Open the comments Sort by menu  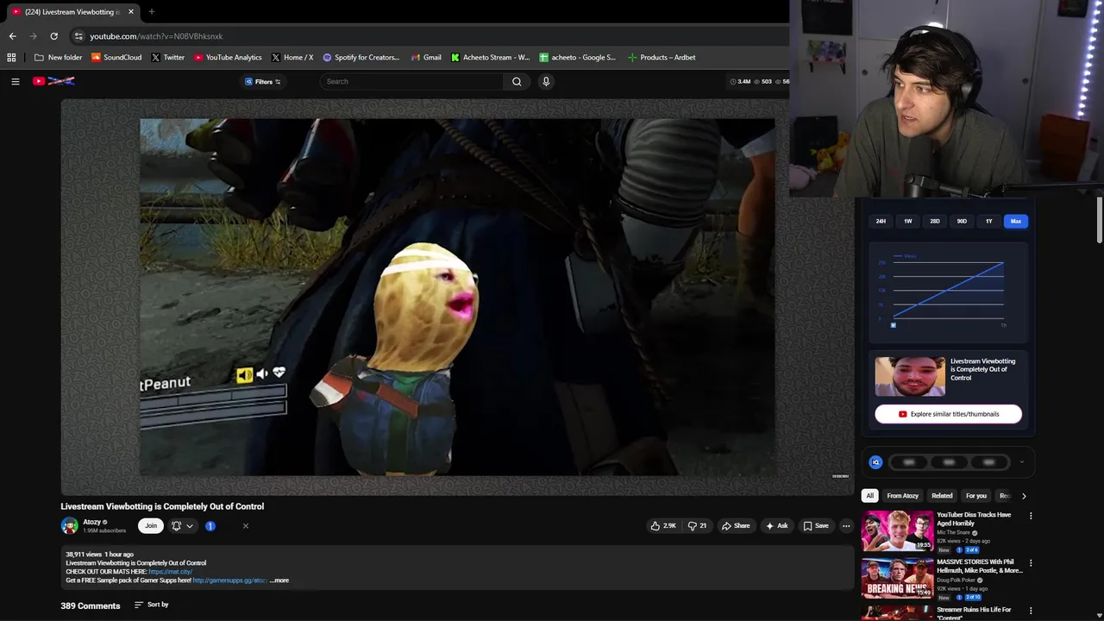point(152,605)
